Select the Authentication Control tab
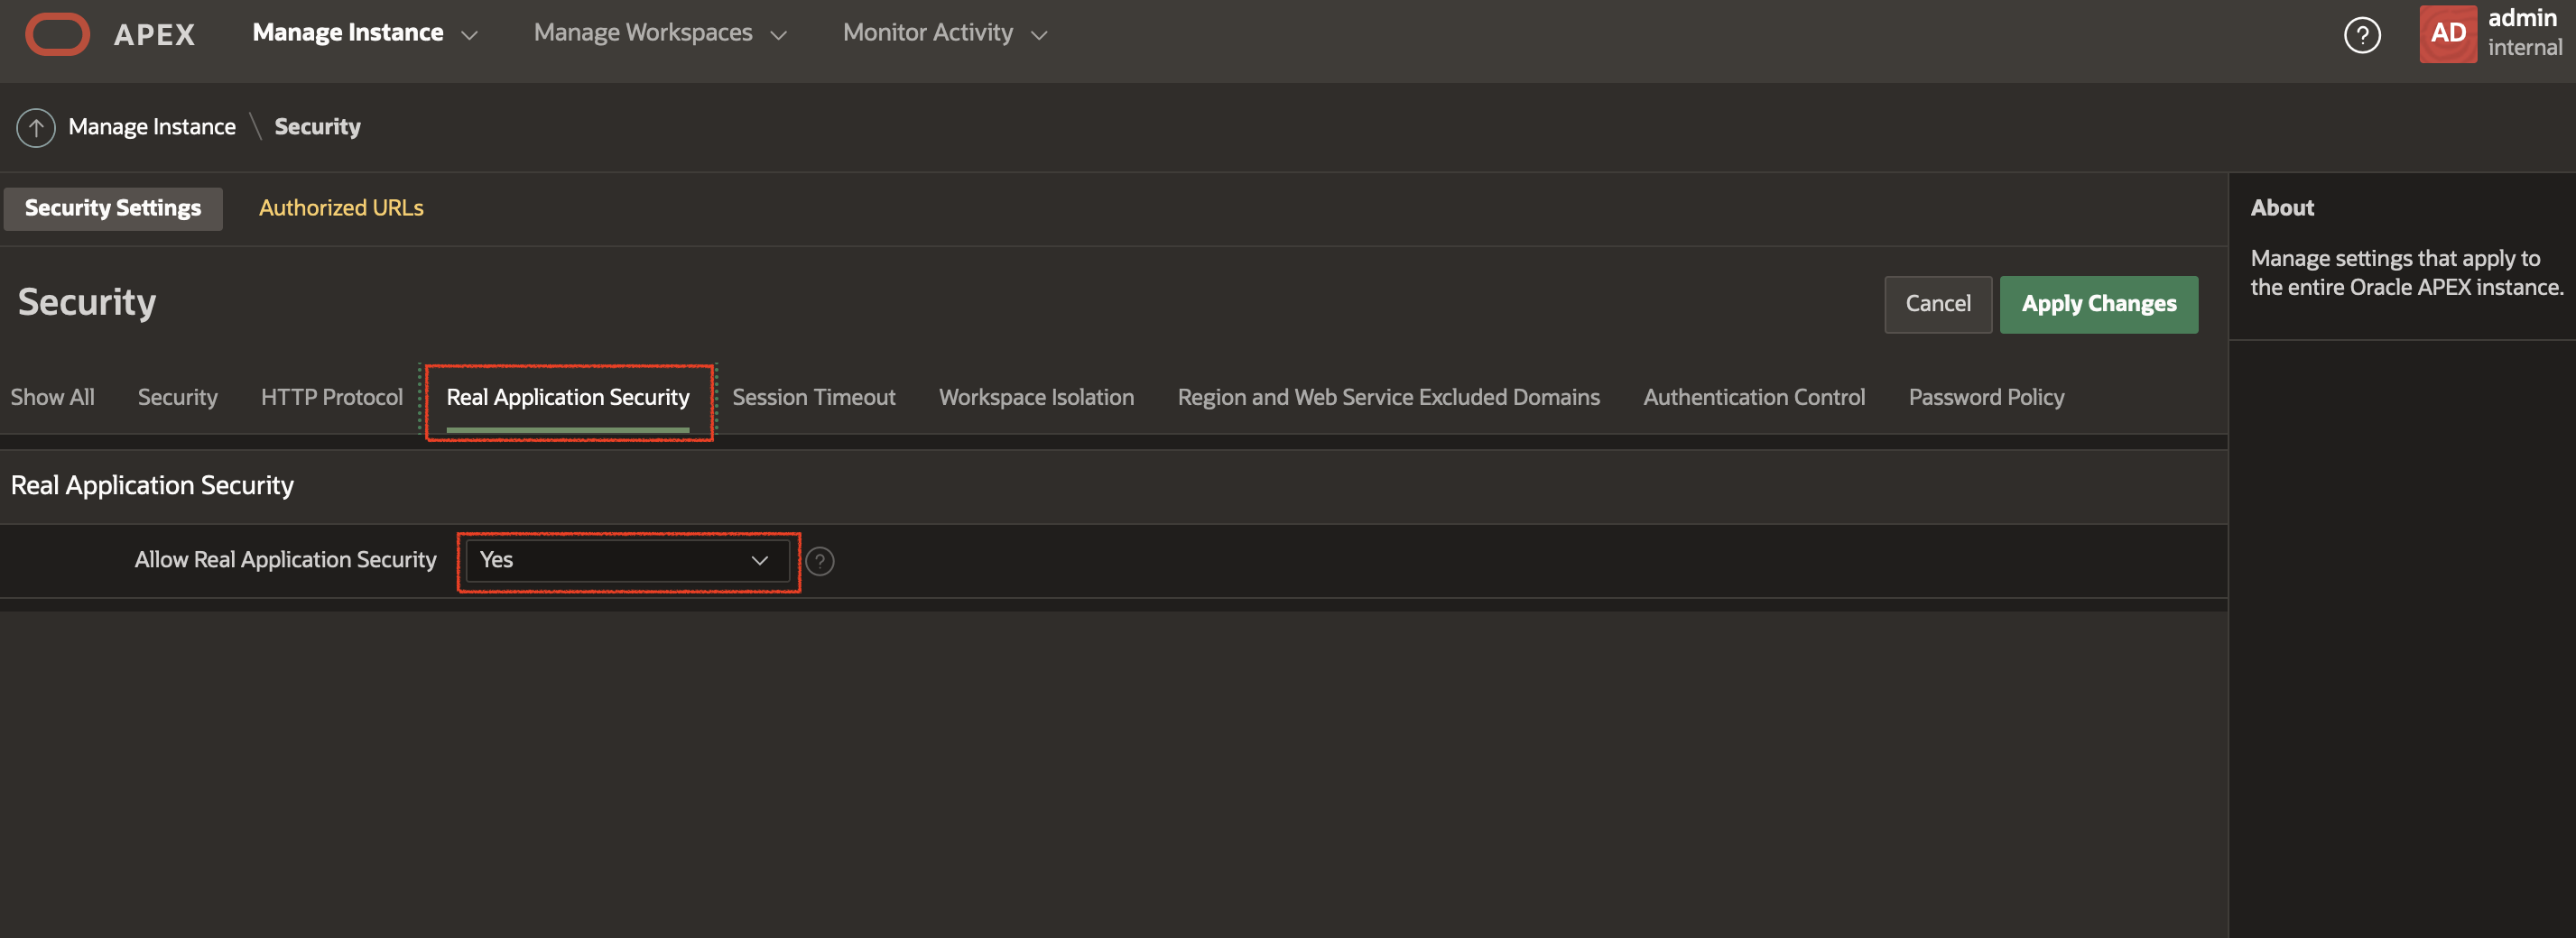The width and height of the screenshot is (2576, 938). point(1754,397)
